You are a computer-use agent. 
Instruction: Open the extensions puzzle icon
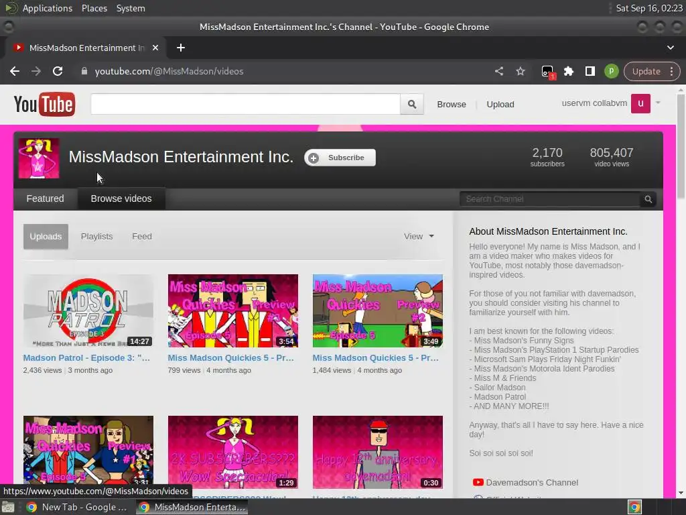(x=568, y=71)
